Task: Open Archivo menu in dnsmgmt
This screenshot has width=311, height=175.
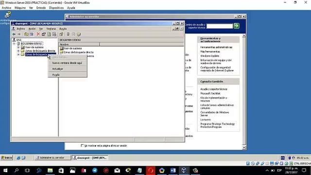Action: pyautogui.click(x=20, y=29)
